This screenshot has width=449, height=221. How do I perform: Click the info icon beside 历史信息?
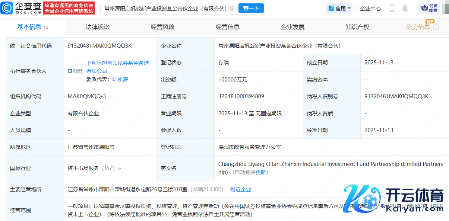[x=436, y=27]
